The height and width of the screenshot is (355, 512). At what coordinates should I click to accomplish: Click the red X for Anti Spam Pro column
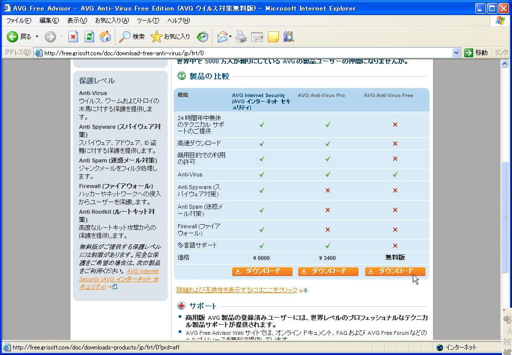[328, 210]
